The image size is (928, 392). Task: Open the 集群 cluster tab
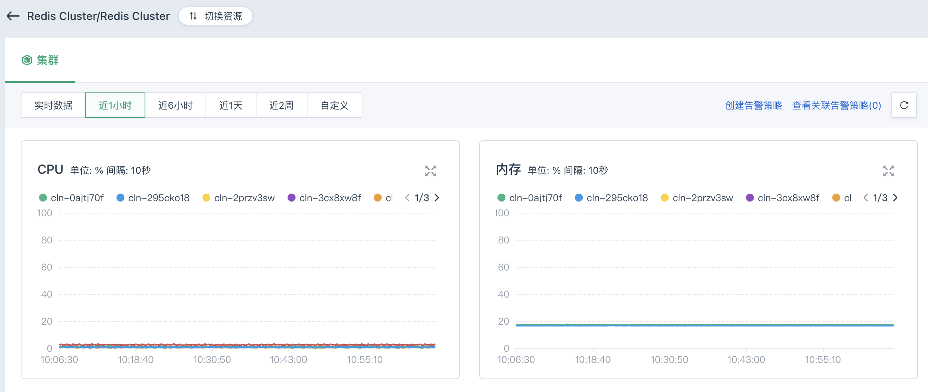coord(40,60)
